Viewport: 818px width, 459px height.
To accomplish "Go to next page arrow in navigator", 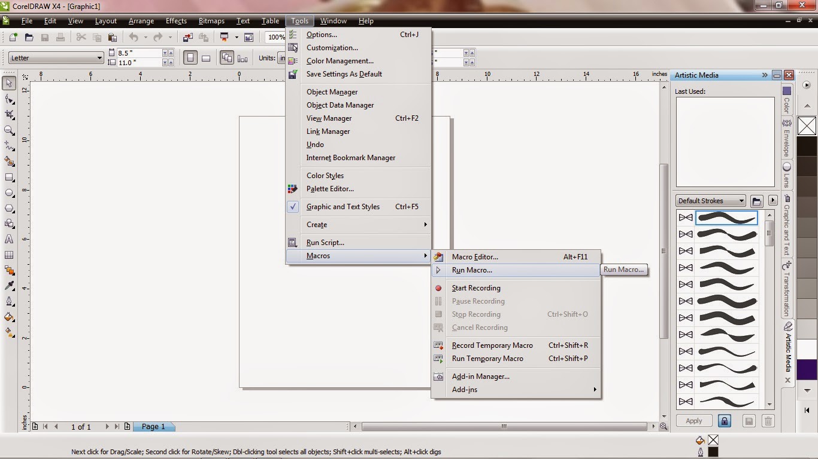I will click(x=107, y=427).
